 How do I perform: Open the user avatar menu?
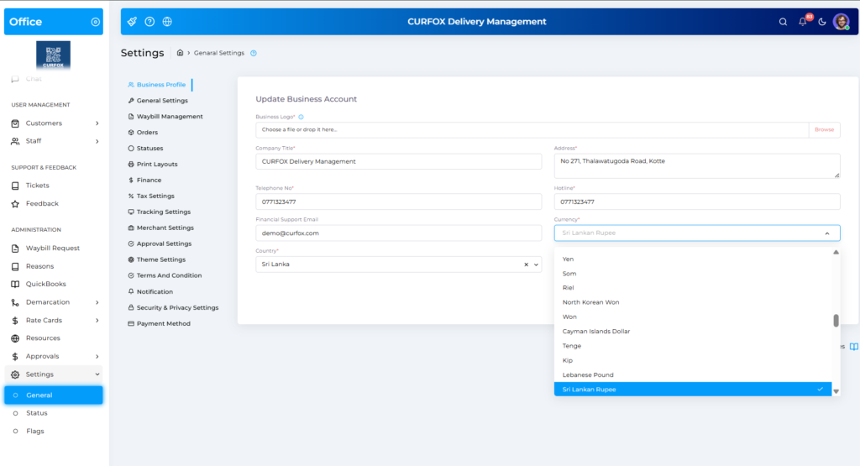(842, 22)
